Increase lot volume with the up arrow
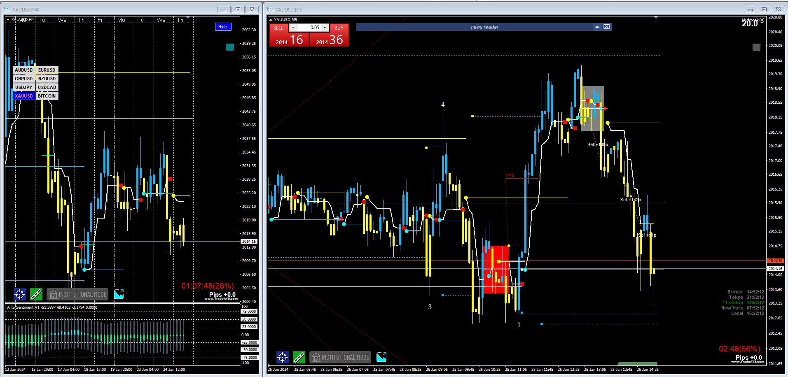This screenshot has height=377, width=788. click(x=325, y=28)
